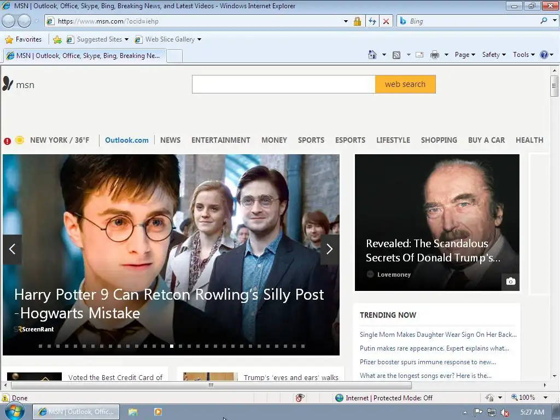Show the previous carousel slide
The width and height of the screenshot is (560, 420).
click(12, 249)
